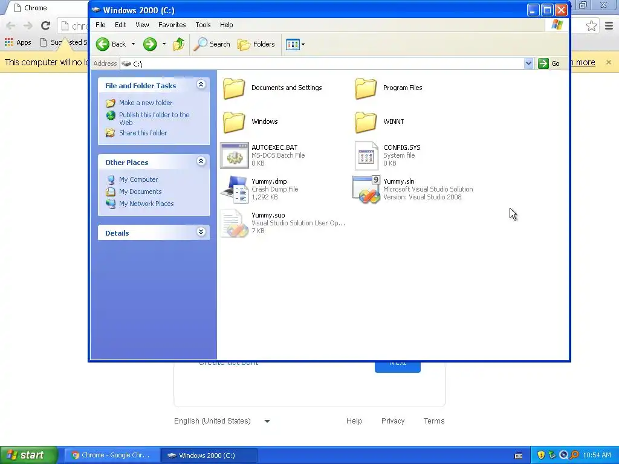Dismiss Chrome's yellow info bar
The width and height of the screenshot is (619, 464).
click(x=608, y=62)
